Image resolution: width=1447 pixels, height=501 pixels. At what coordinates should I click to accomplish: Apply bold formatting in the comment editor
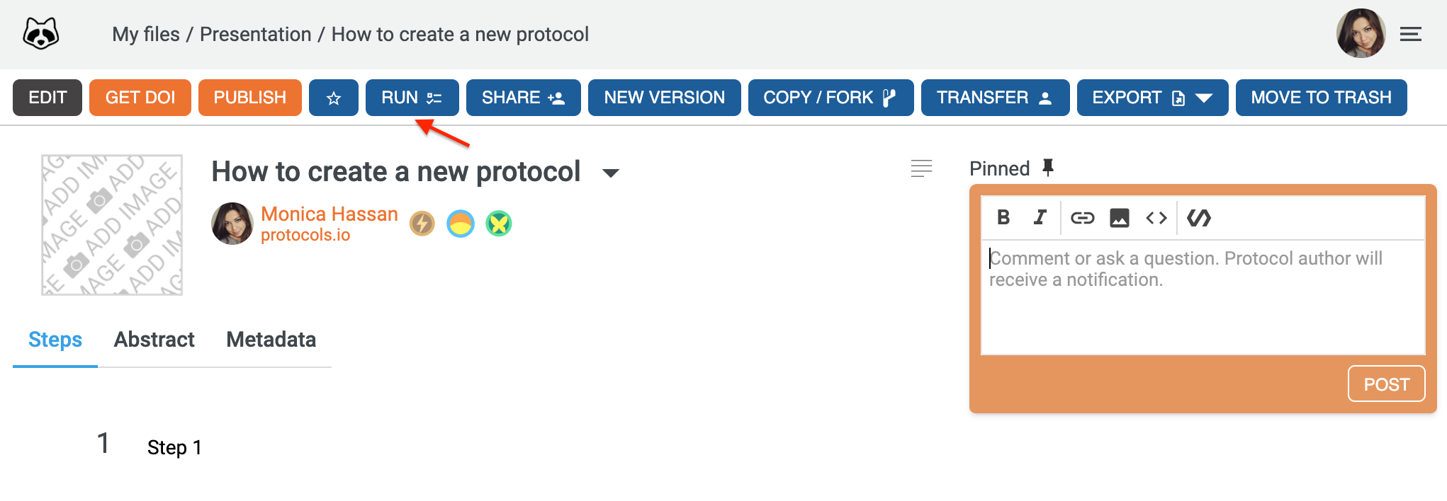tap(1003, 218)
